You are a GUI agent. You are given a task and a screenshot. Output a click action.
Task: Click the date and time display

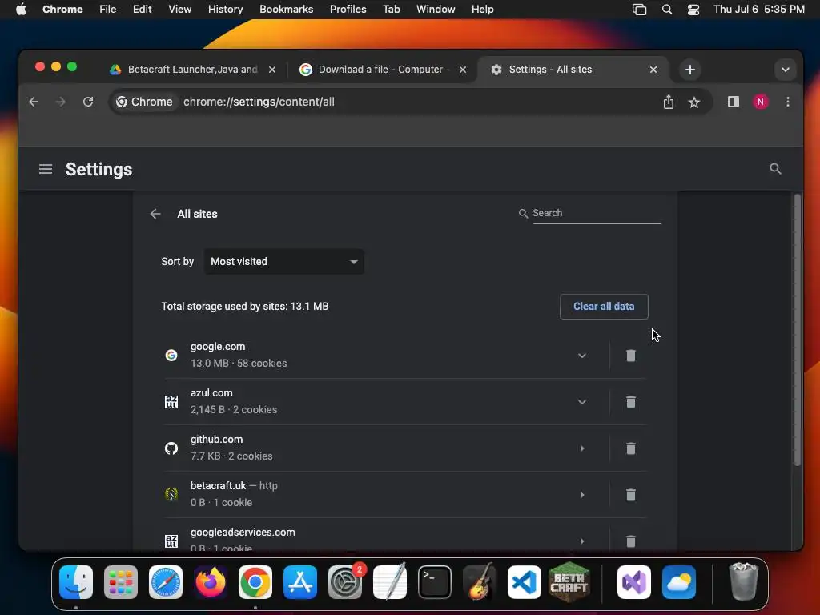[759, 10]
